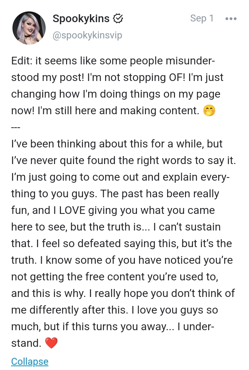Click the line starting "much, but if this turns"

113,327
